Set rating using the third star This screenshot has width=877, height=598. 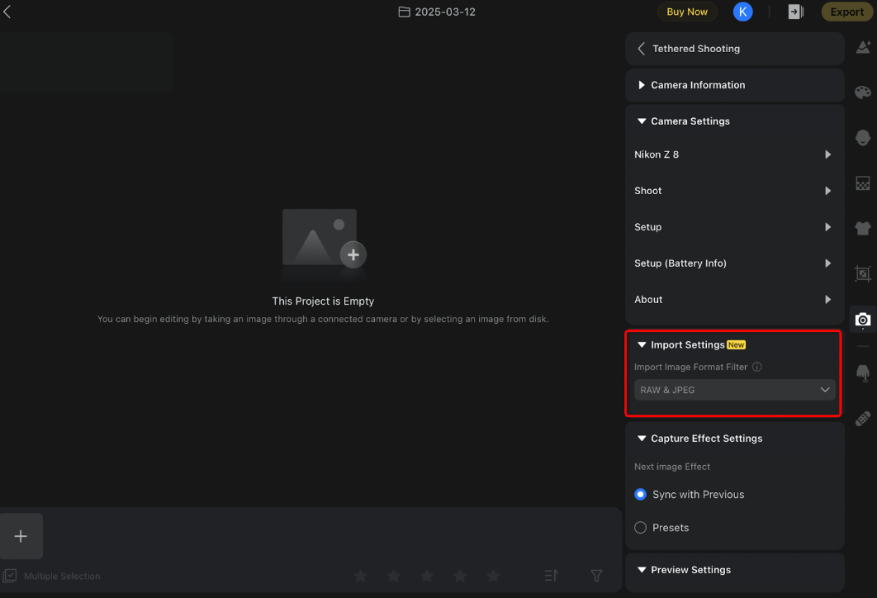tap(427, 576)
